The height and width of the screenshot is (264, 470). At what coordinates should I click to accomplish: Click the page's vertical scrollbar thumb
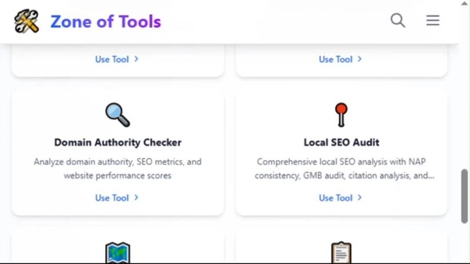click(x=464, y=196)
